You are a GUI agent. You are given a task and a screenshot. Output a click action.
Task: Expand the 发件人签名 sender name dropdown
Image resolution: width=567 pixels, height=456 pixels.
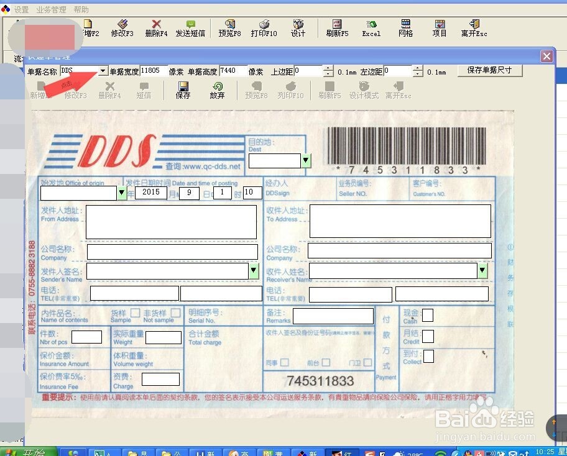(x=254, y=271)
